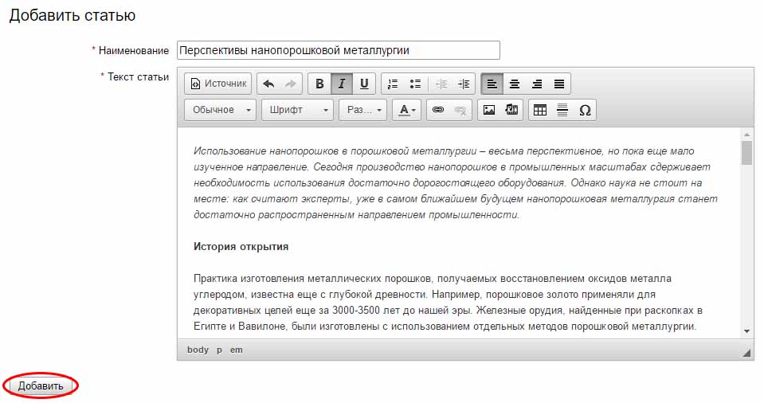Open the Источник source view button

click(x=217, y=84)
